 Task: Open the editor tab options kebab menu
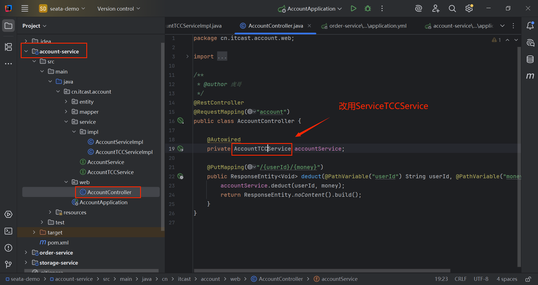coord(513,26)
